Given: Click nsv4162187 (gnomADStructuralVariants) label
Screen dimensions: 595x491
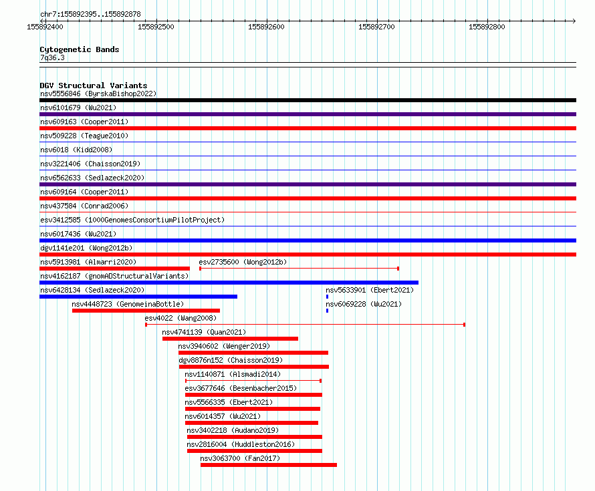Looking at the screenshot, I should pyautogui.click(x=114, y=276).
